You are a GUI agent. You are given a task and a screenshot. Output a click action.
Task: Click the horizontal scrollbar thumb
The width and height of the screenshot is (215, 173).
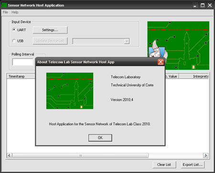(80, 155)
